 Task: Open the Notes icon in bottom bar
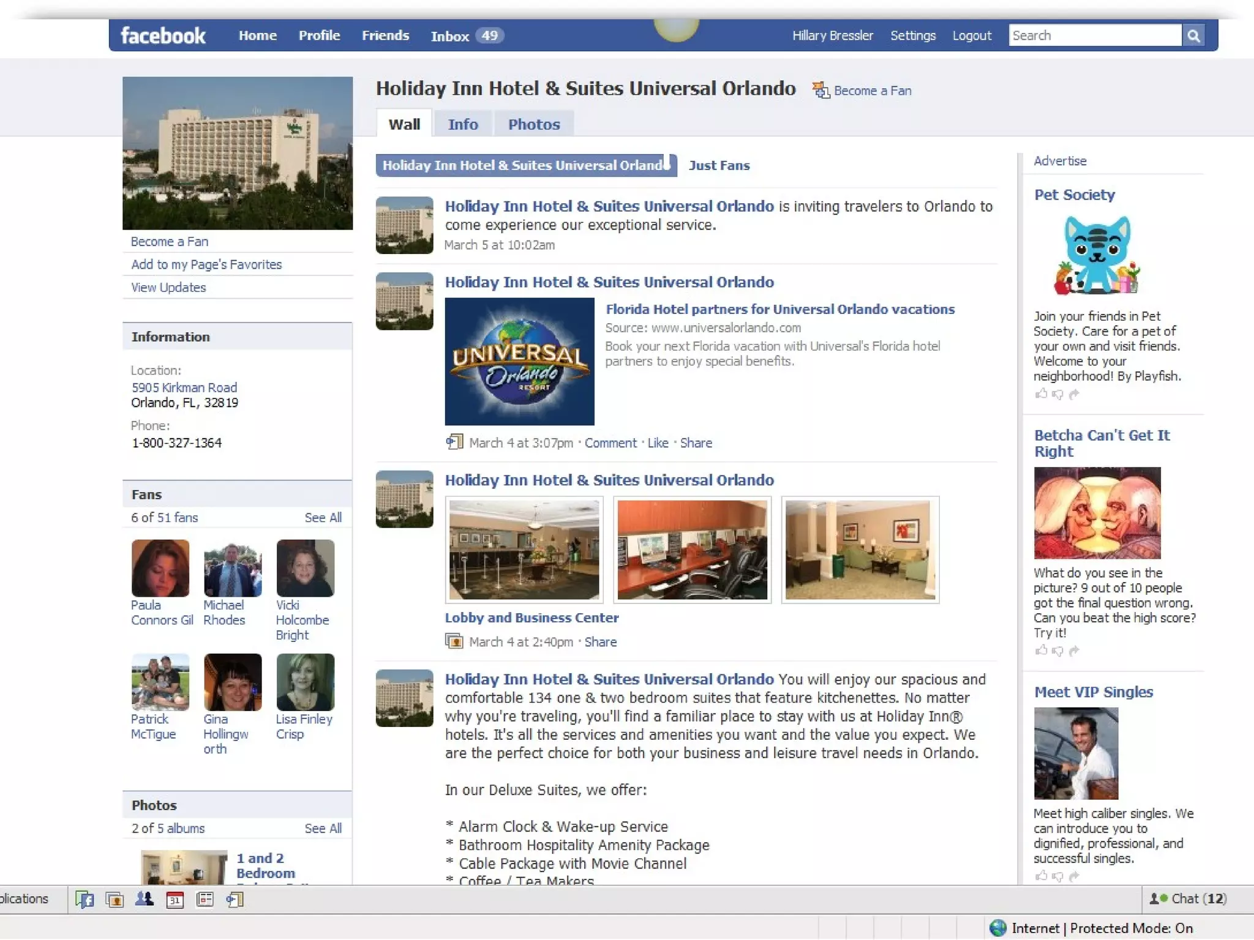point(205,899)
